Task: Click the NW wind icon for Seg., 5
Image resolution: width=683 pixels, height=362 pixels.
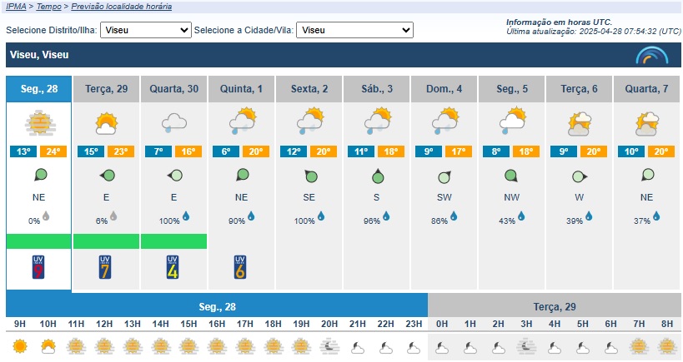Action: pos(511,176)
